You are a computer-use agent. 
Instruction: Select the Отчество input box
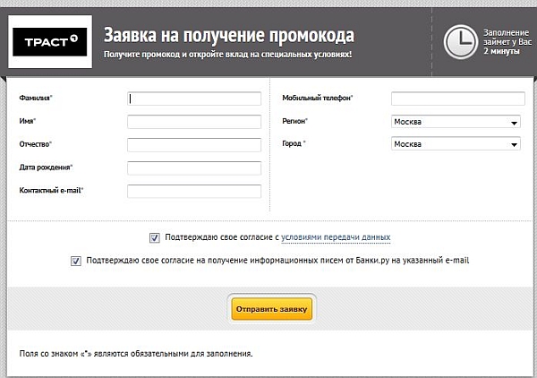[x=194, y=145]
